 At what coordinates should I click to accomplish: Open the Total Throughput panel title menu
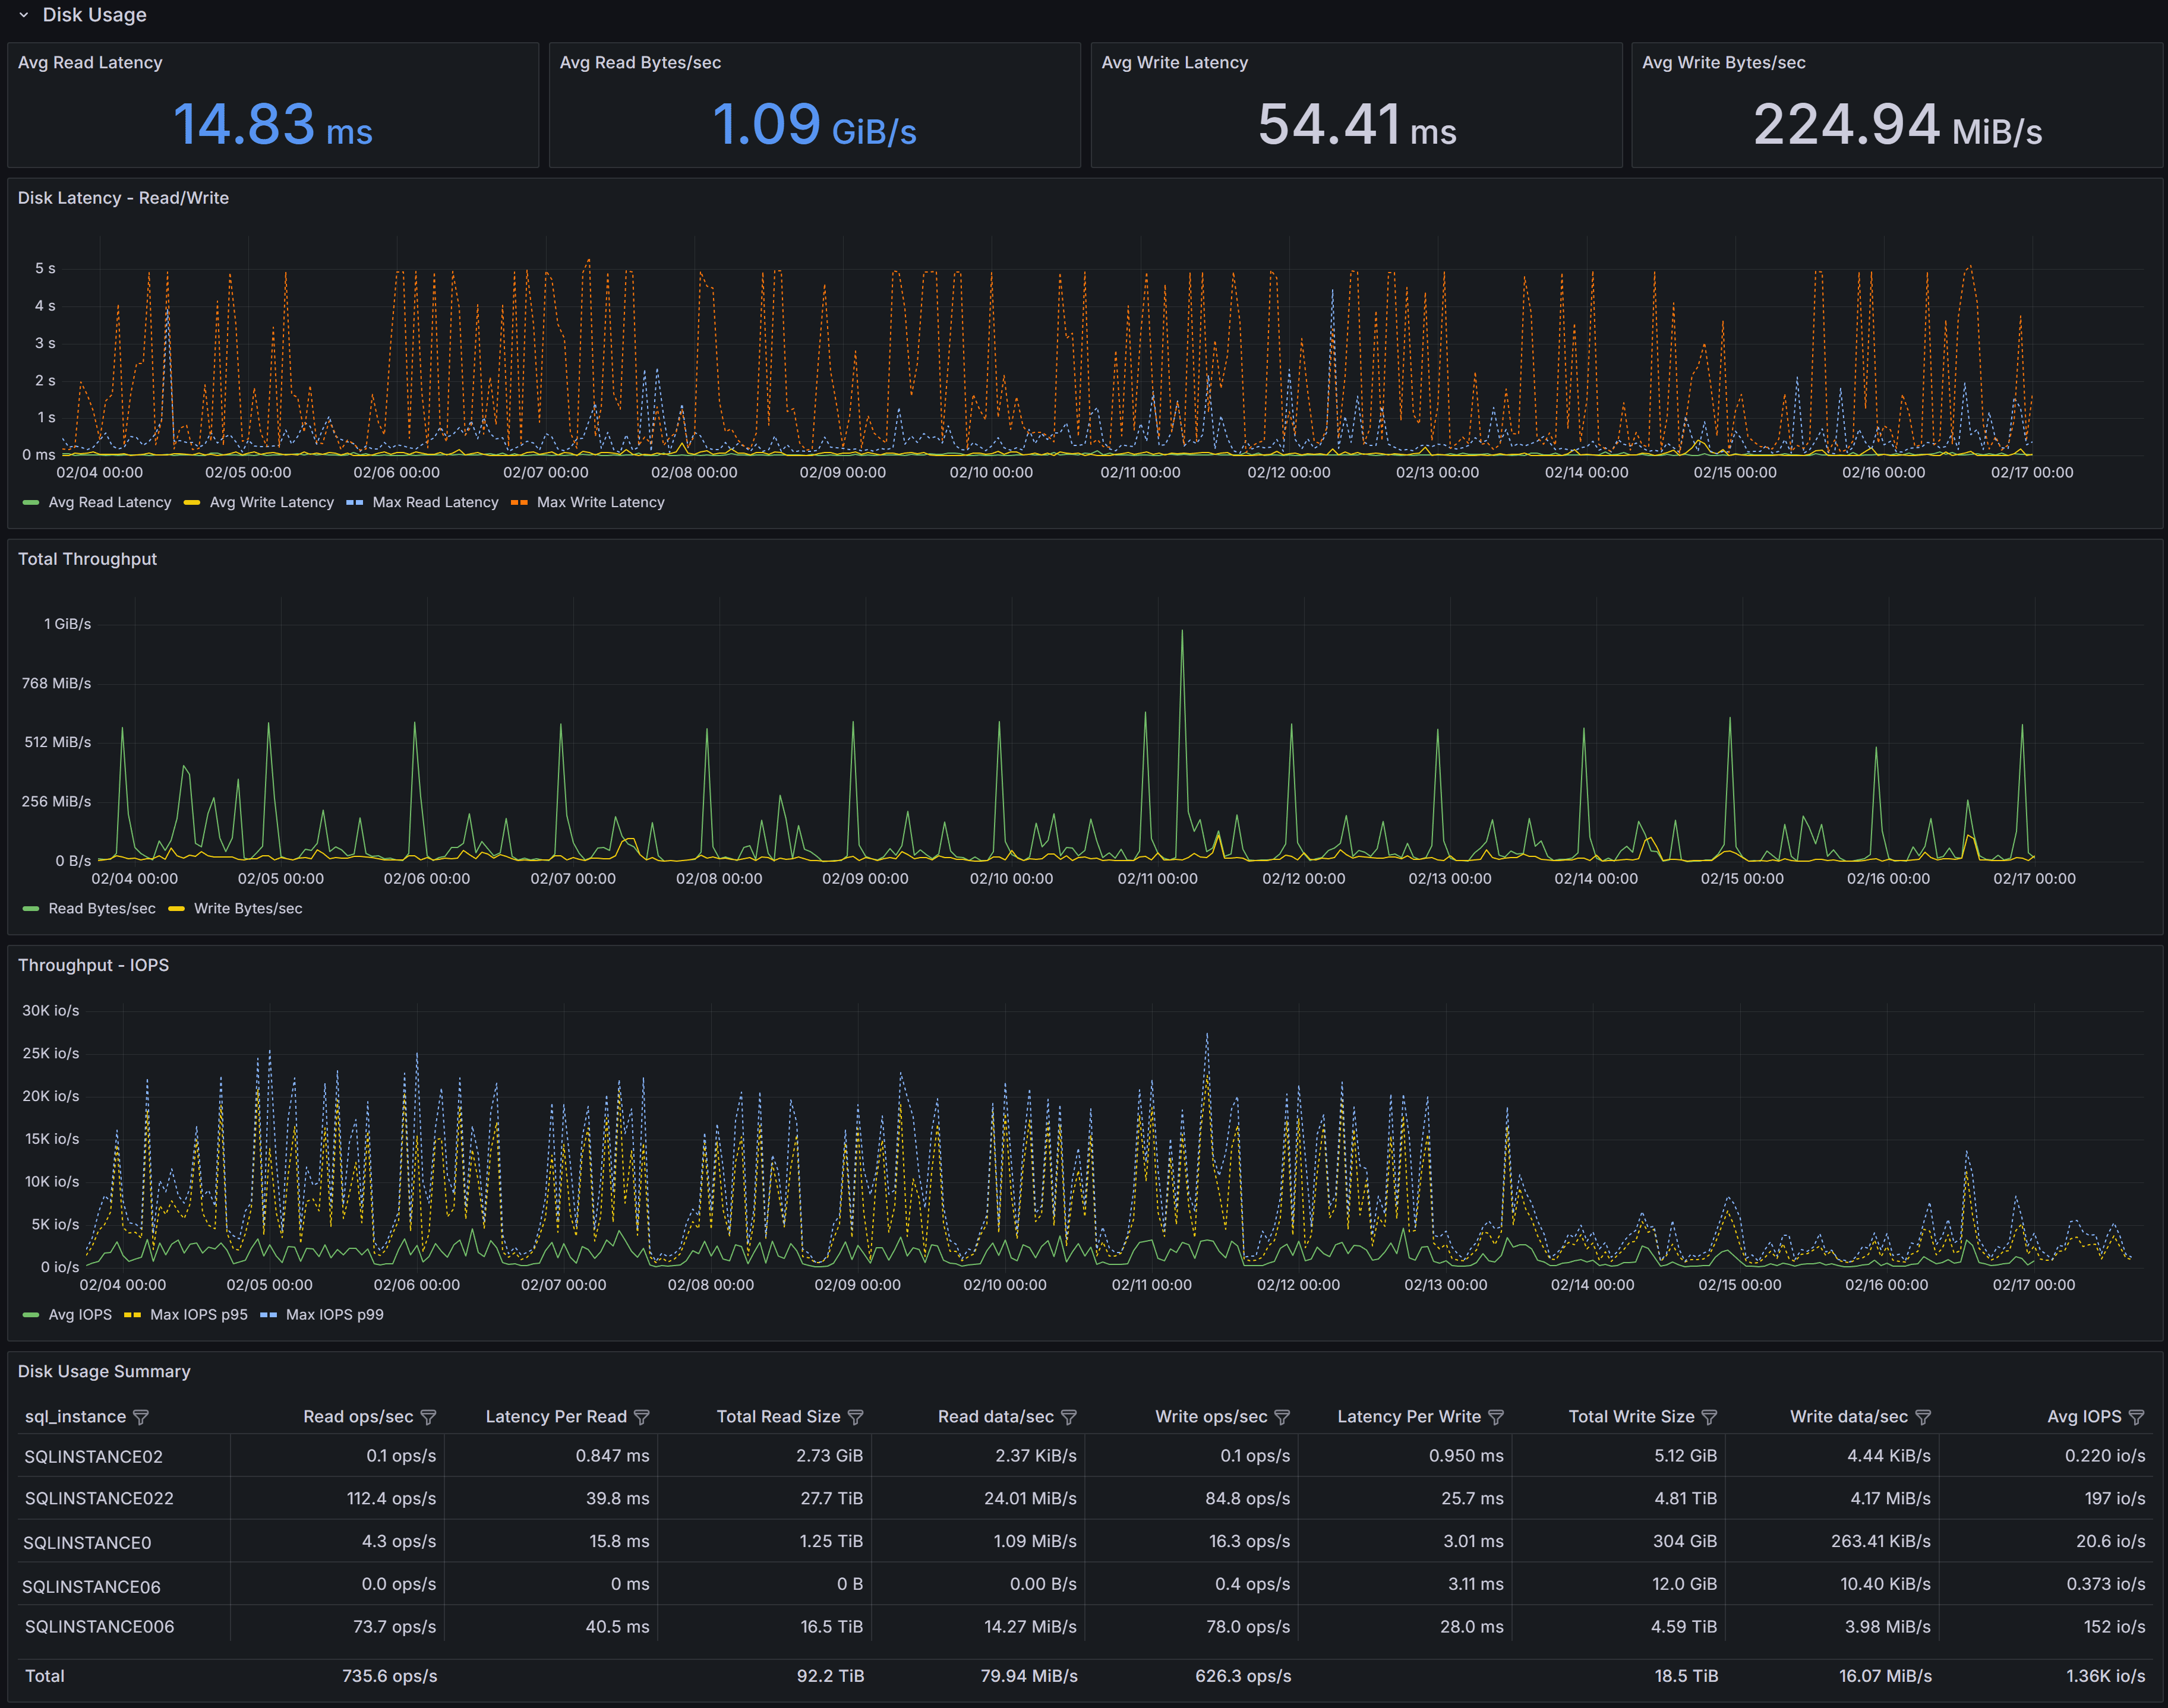click(x=87, y=559)
